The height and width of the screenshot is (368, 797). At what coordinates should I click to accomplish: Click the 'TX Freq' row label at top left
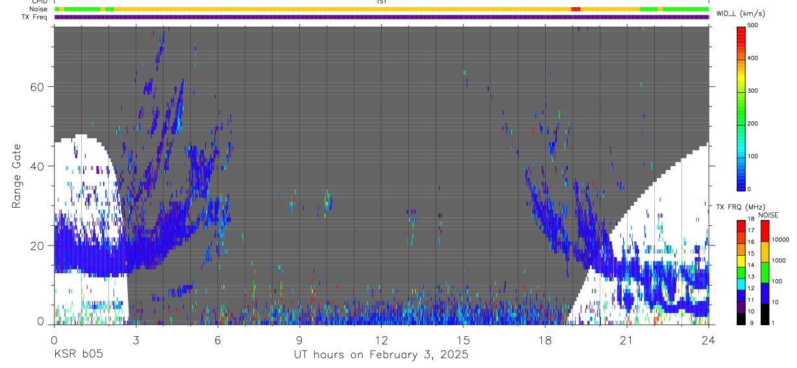36,17
